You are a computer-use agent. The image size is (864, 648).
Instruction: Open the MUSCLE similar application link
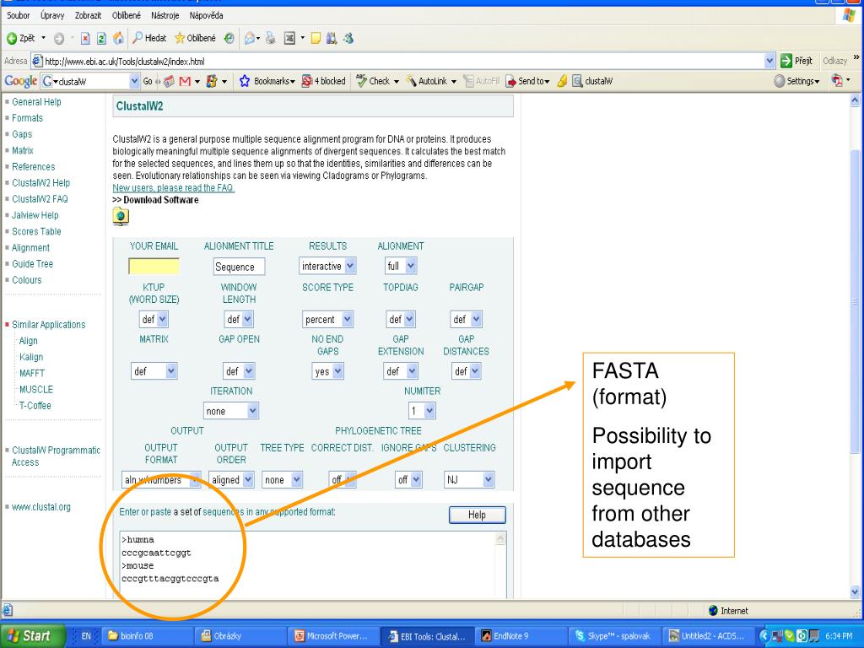point(36,389)
